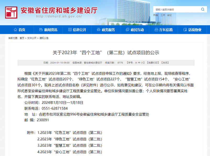Image resolution: width=210 pixels, height=156 pixels.
Task: Click the 文件公开 breadcrumb link
Action: [32, 38]
